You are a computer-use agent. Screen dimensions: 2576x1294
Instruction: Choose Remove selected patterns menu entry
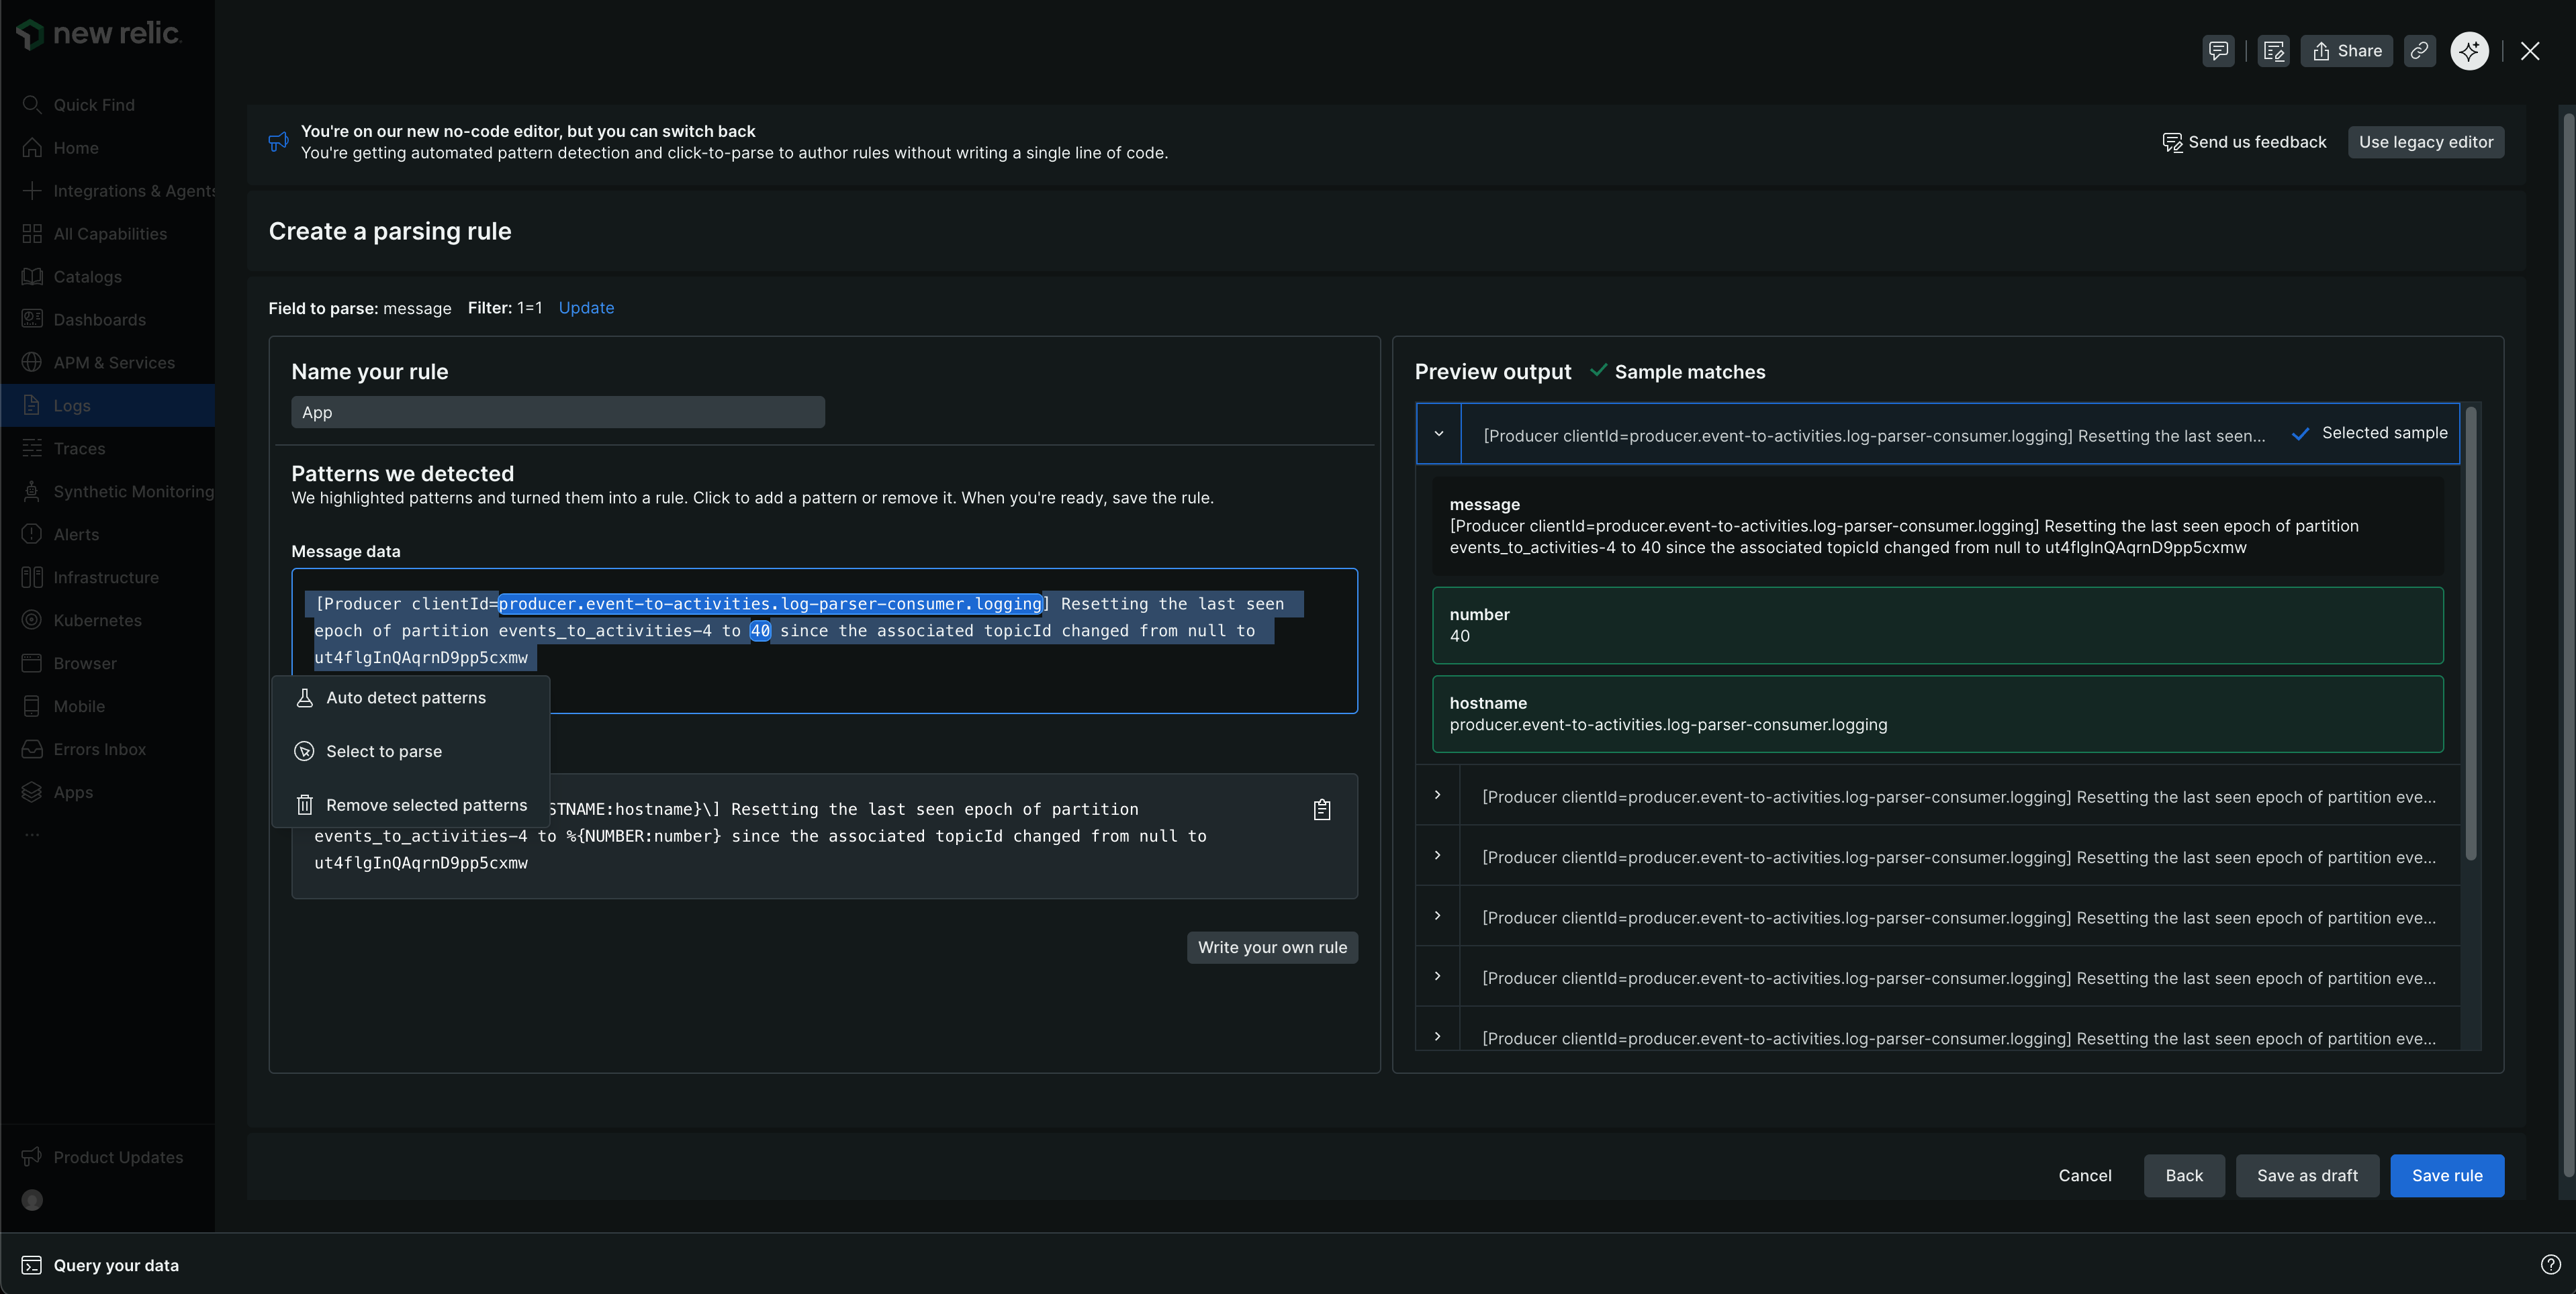(426, 805)
